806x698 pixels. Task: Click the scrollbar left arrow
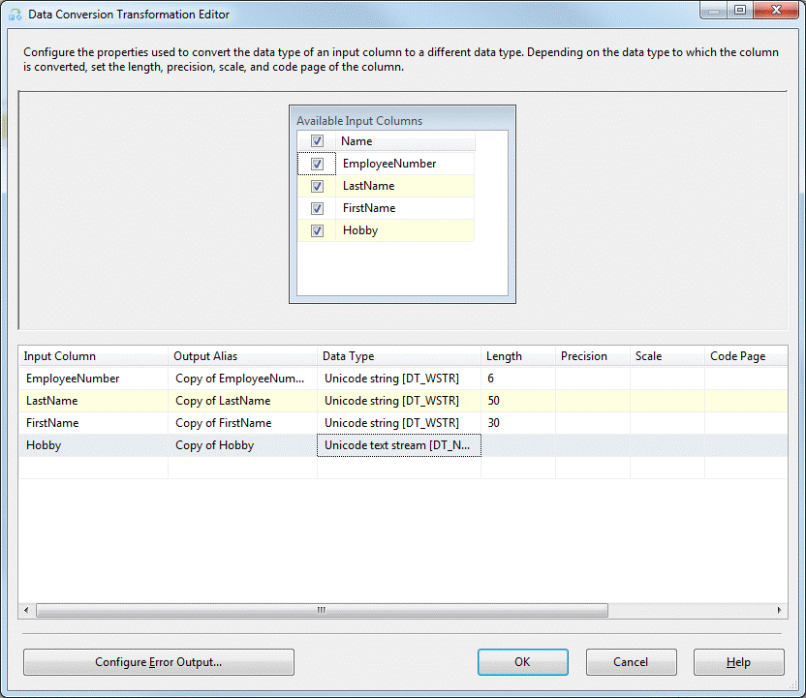point(26,610)
